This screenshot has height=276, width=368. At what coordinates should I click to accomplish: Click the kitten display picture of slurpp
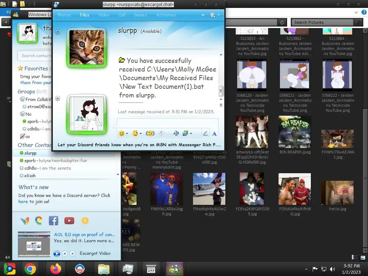(87, 48)
